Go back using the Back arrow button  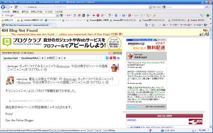click(x=3, y=7)
